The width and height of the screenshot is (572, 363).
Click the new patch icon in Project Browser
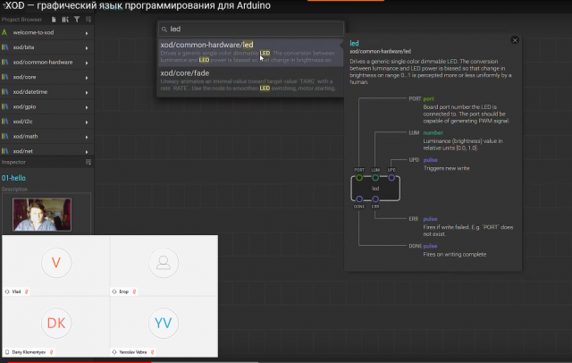tap(54, 18)
